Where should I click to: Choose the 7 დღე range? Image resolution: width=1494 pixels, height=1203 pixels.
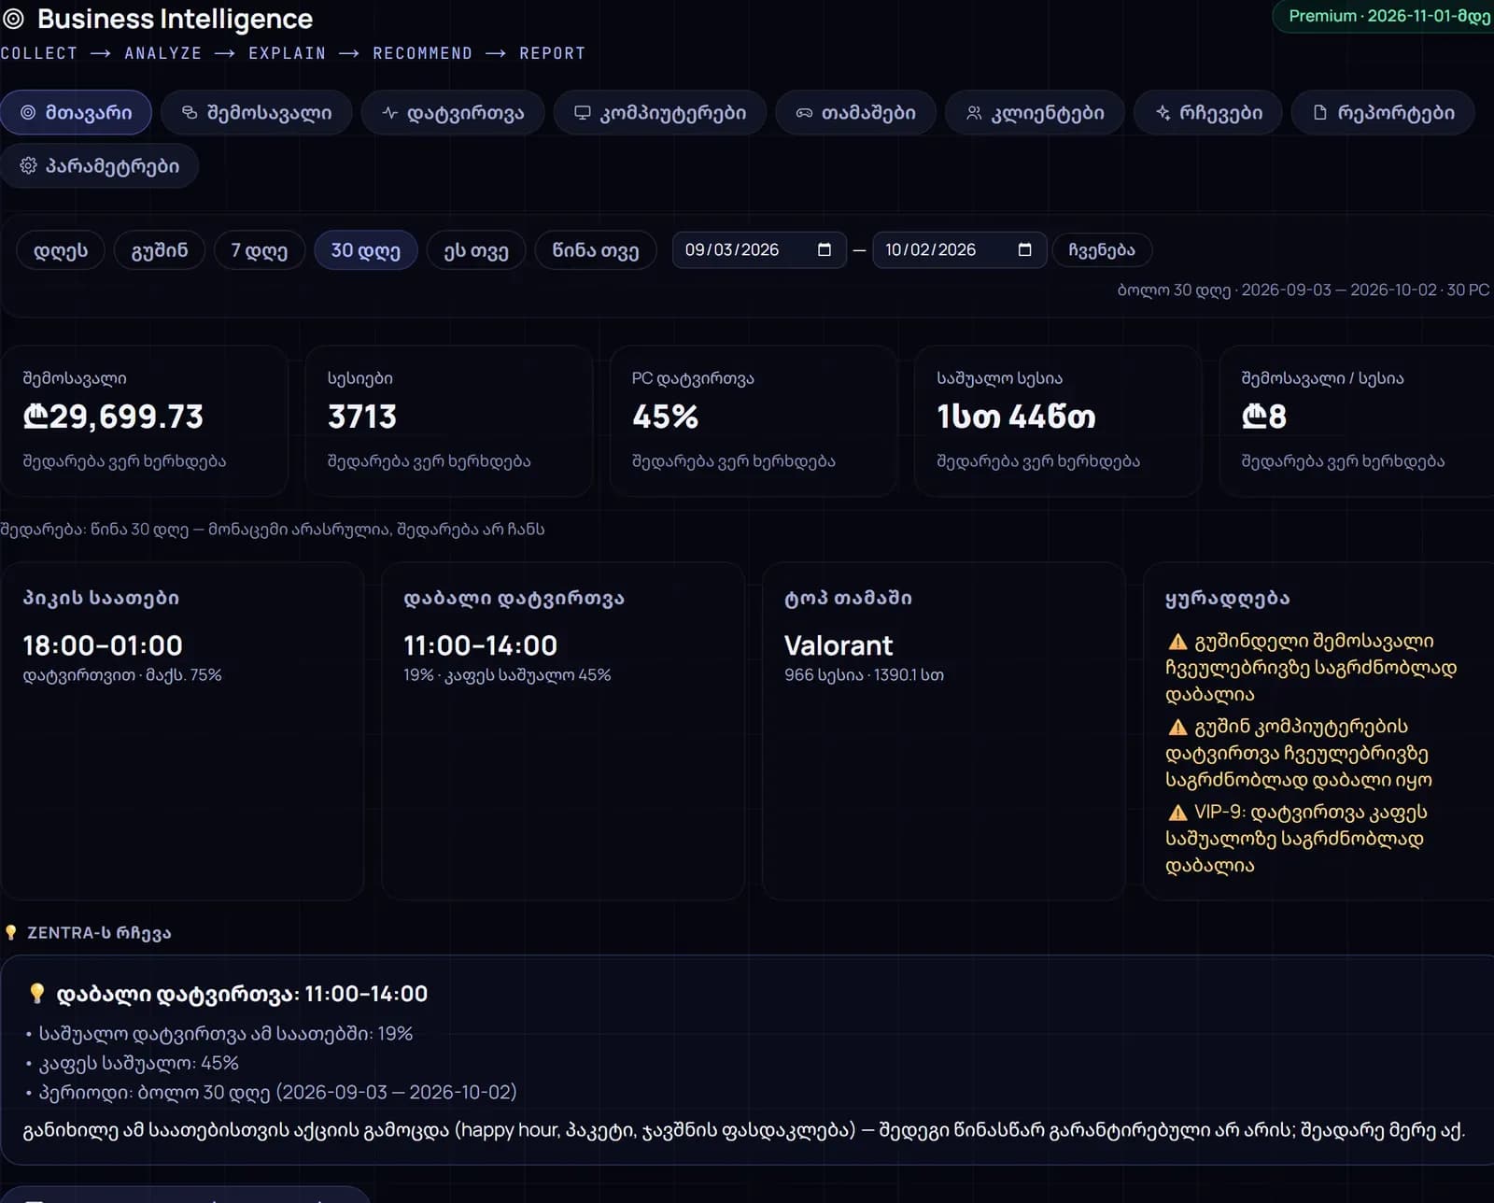pos(260,250)
